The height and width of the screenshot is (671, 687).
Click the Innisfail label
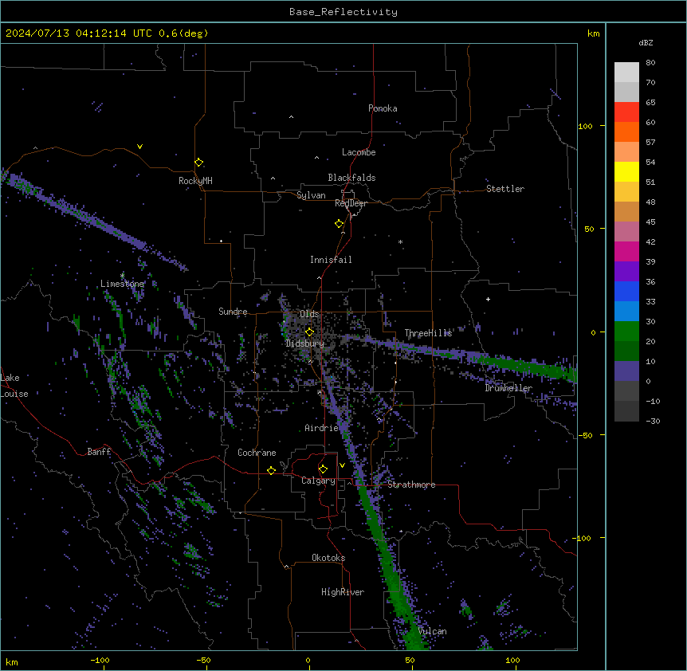[x=331, y=260]
